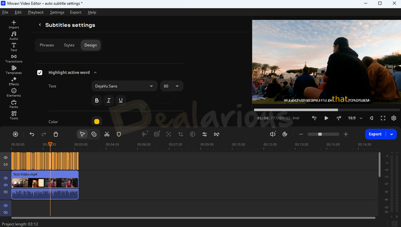Hide the Test-Video.mp4 video track
Viewport: 401px width, 227px height.
(6, 178)
